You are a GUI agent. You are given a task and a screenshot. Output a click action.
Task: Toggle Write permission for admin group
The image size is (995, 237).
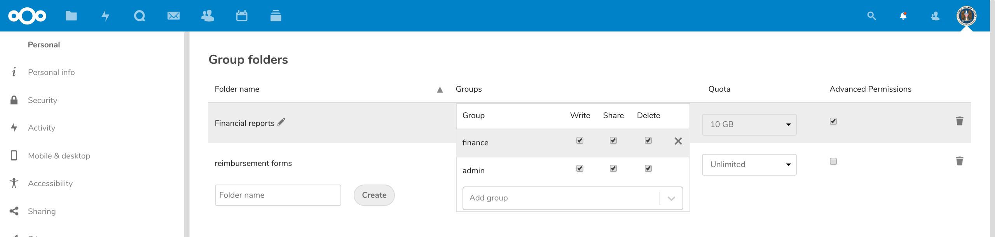580,168
